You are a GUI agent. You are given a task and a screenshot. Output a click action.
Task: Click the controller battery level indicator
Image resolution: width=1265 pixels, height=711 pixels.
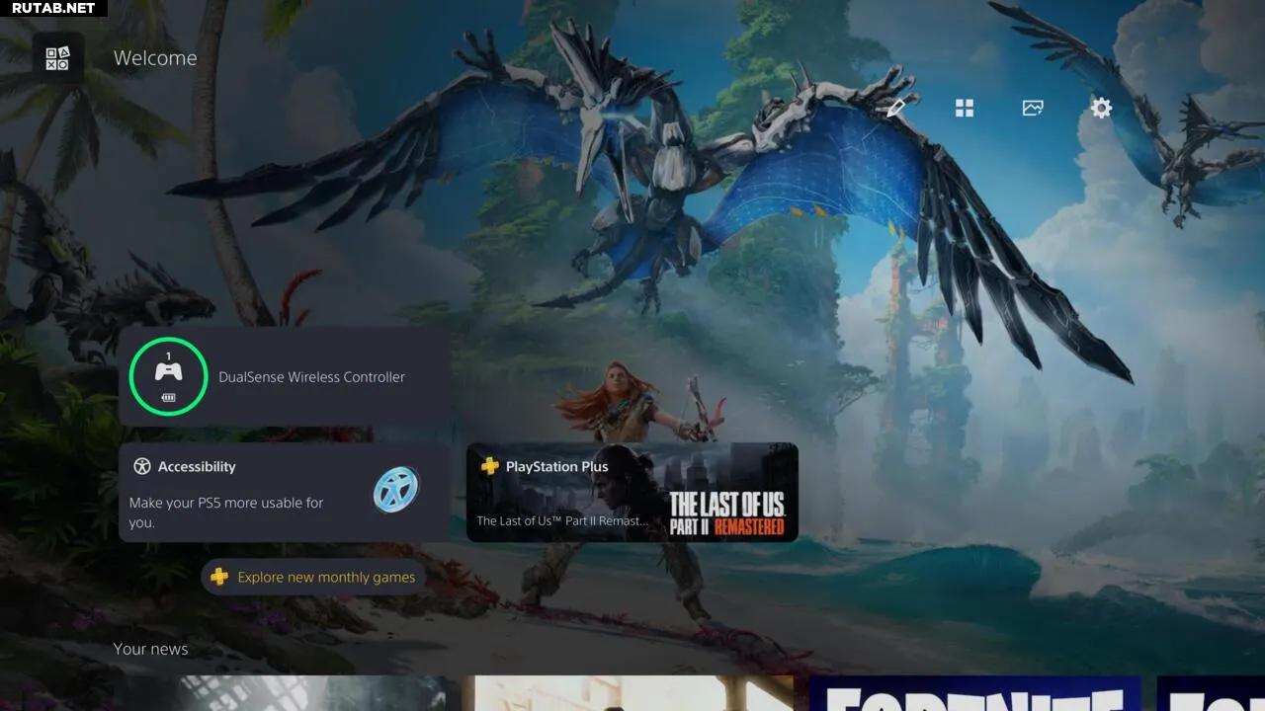coord(168,398)
